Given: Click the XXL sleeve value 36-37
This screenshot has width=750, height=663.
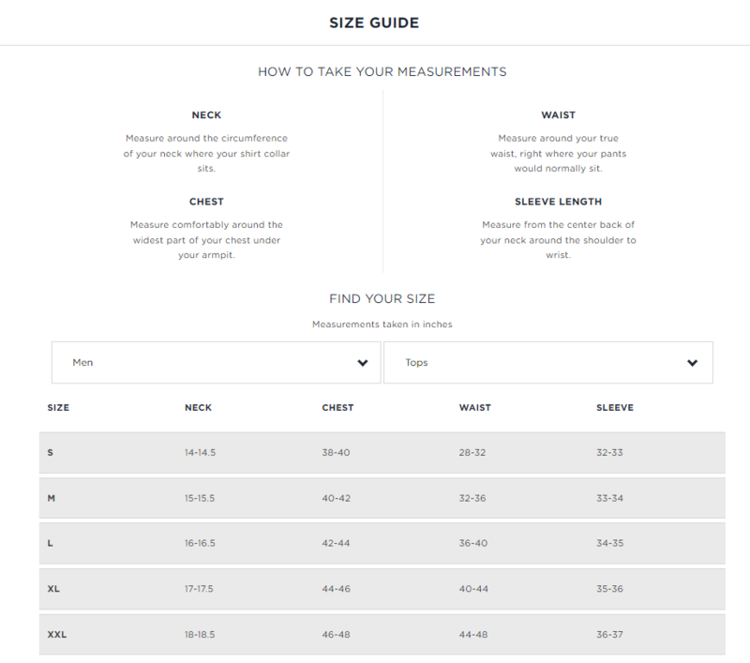Looking at the screenshot, I should pos(609,634).
